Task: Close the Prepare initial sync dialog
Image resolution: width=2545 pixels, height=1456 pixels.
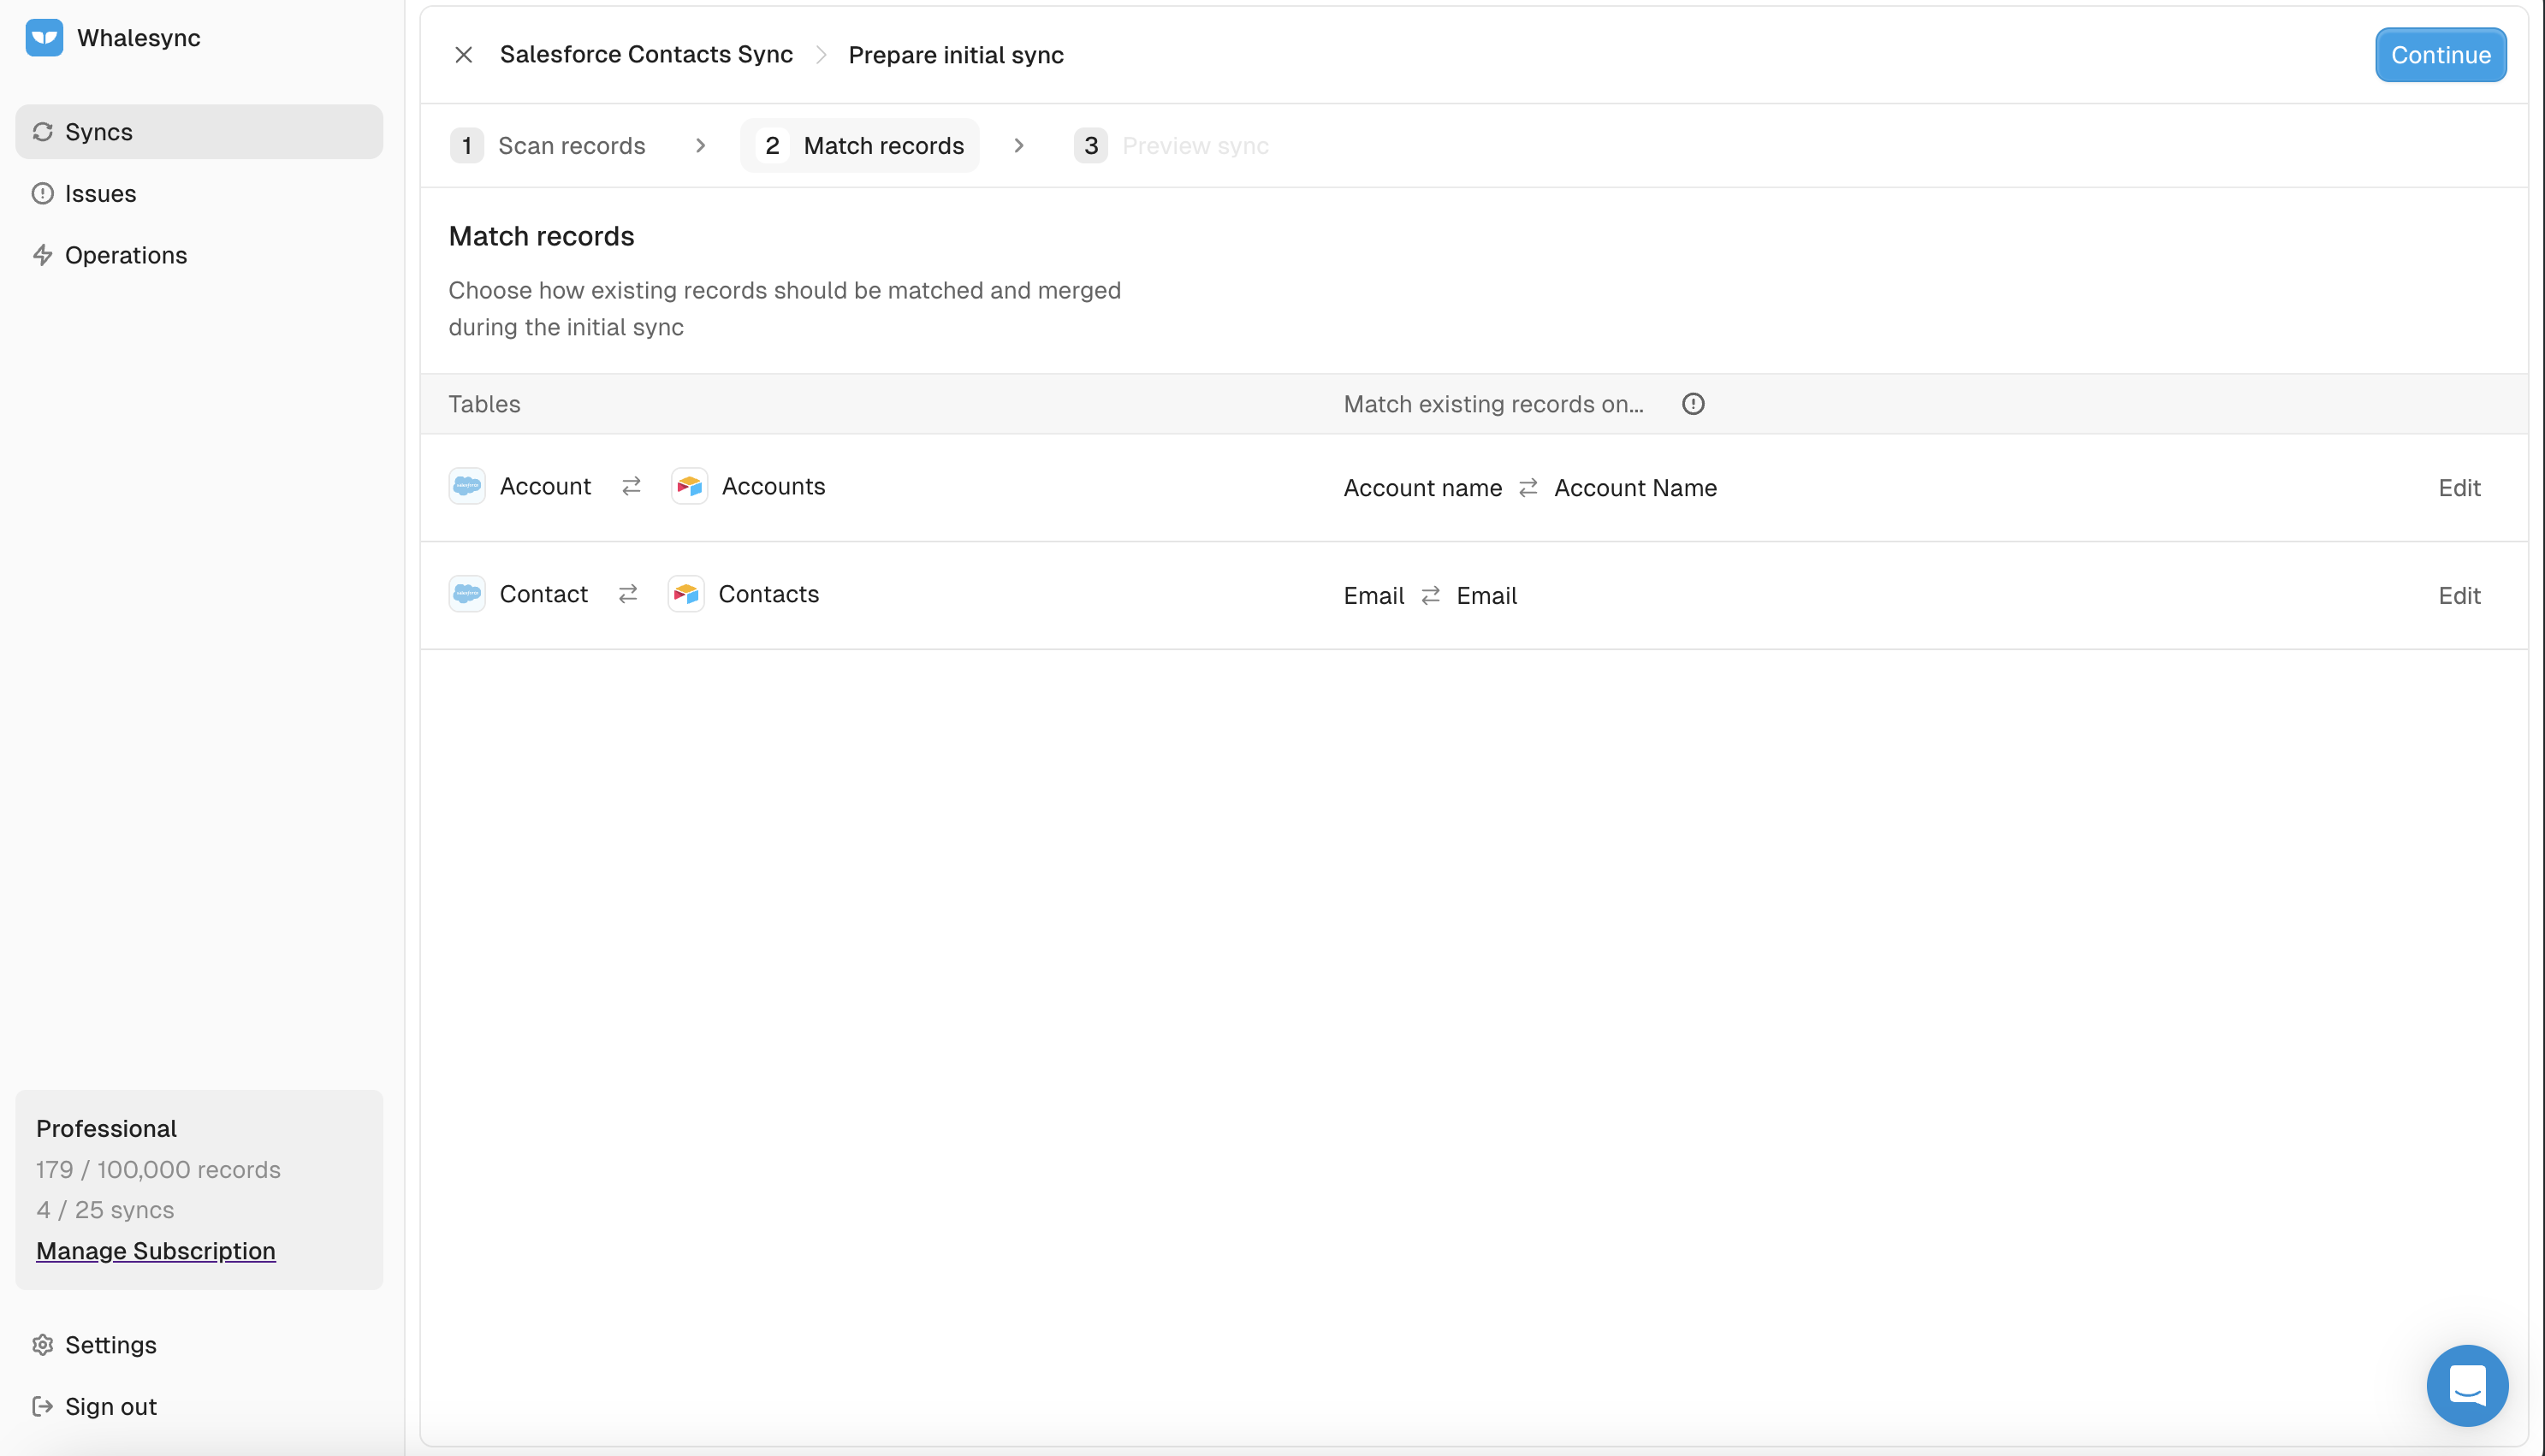Action: [x=463, y=55]
